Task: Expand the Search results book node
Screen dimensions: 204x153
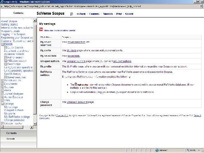Action: pyautogui.click(x=2, y=80)
